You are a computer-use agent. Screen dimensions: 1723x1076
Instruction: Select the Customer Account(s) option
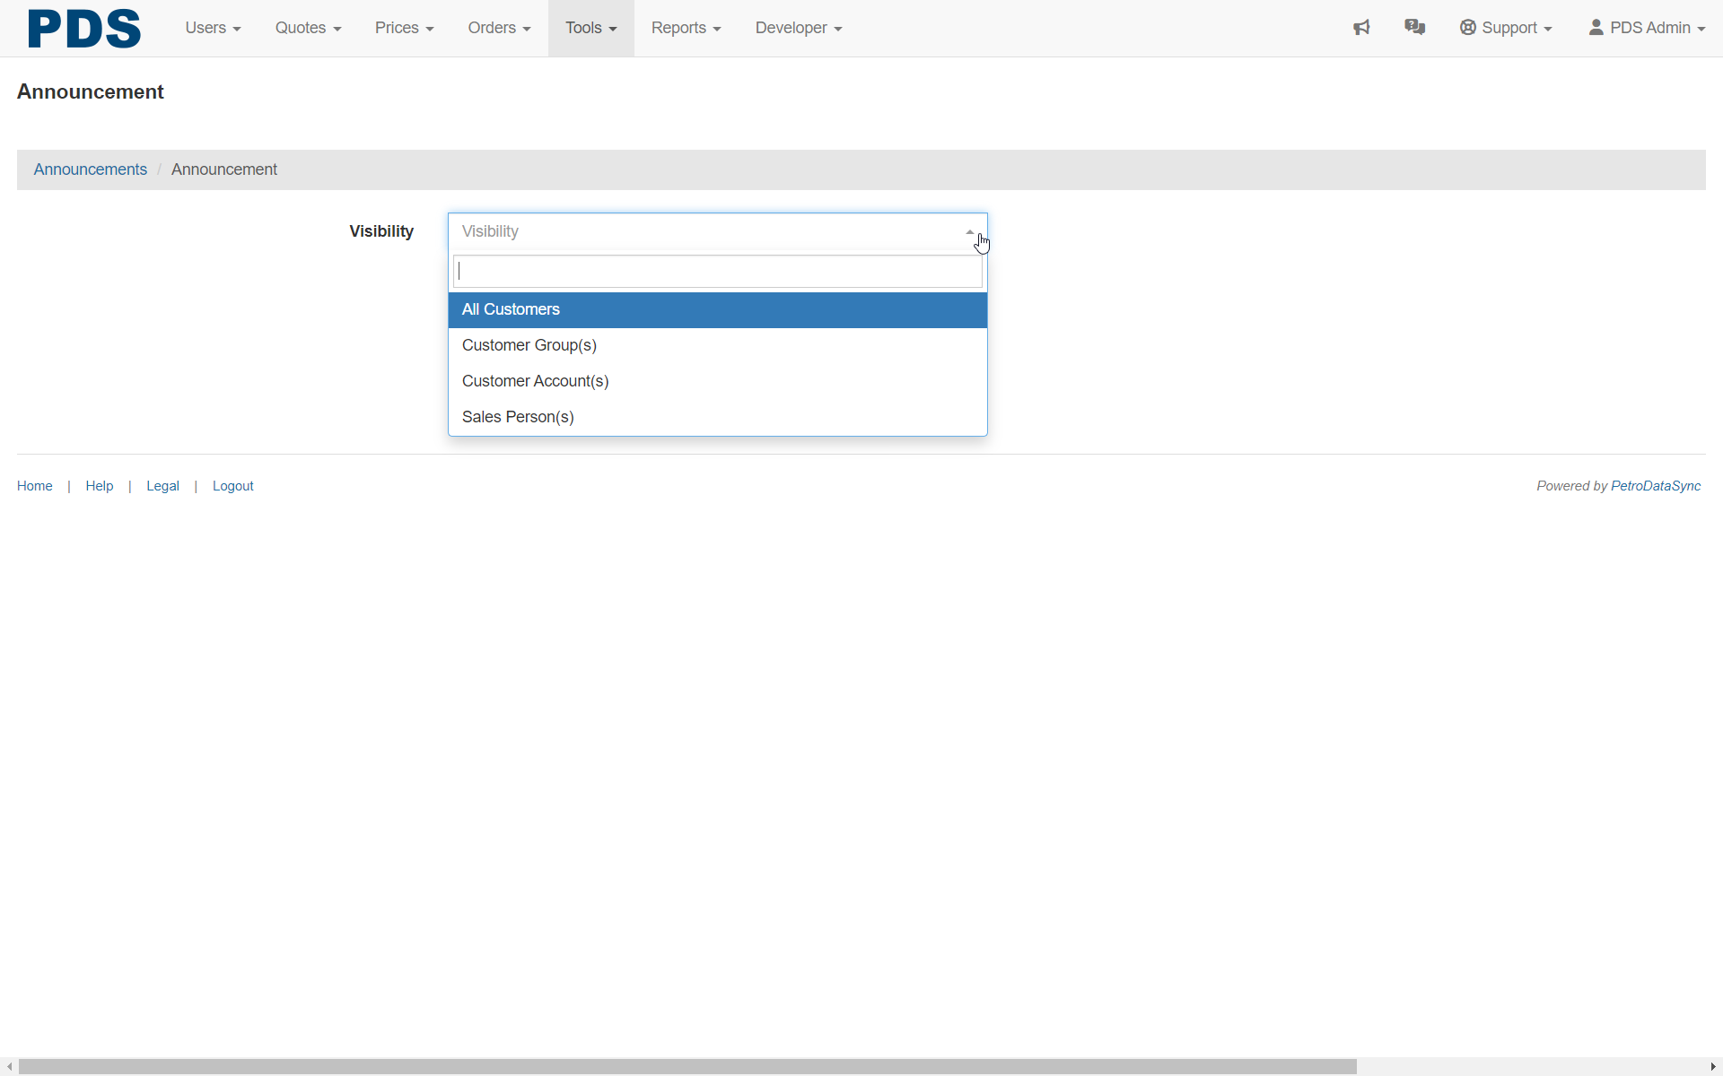pyautogui.click(x=717, y=381)
